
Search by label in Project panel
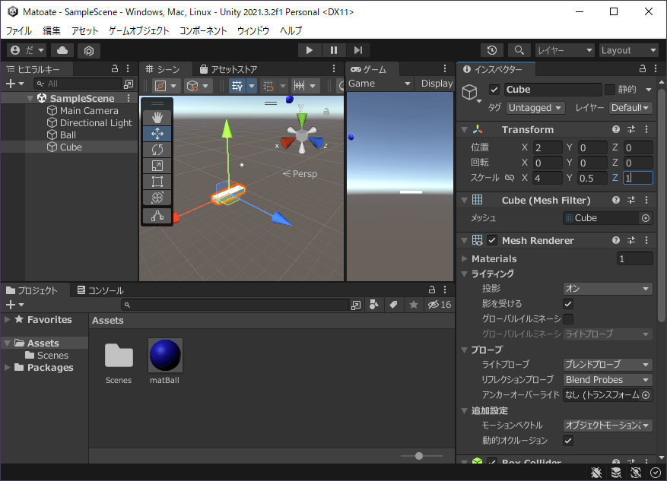pyautogui.click(x=393, y=304)
